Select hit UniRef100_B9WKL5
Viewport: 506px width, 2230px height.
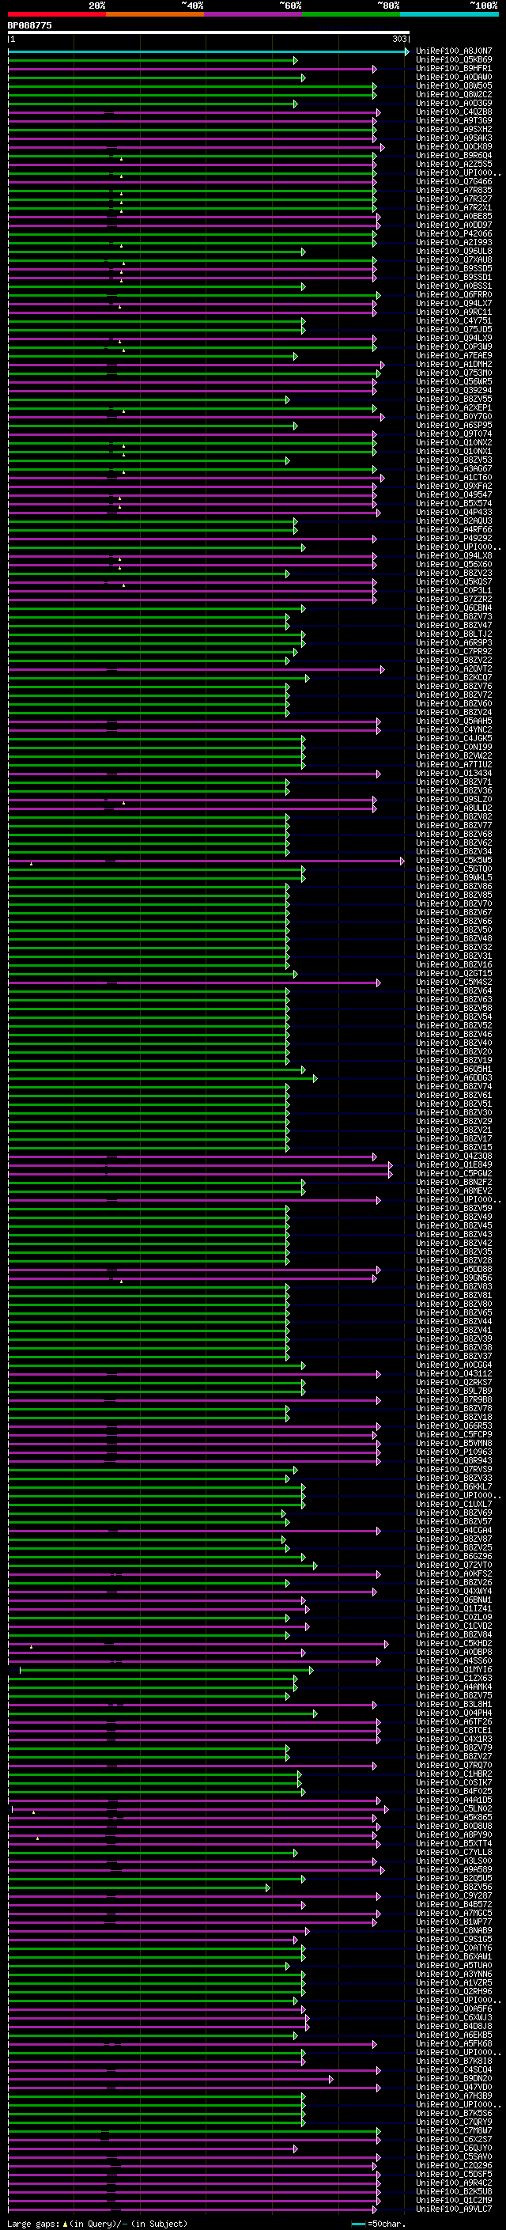tap(453, 878)
